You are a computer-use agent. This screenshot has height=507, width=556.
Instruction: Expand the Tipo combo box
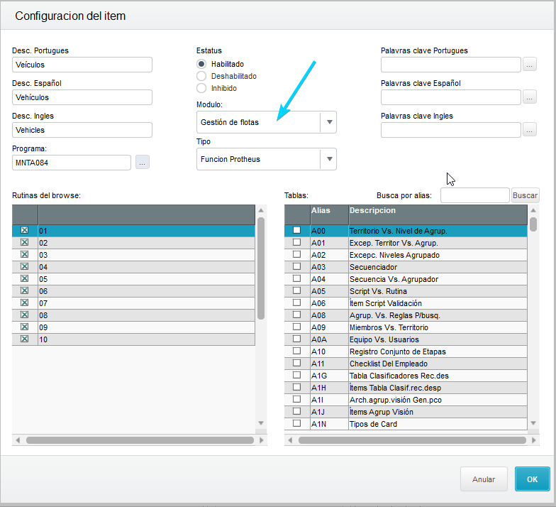pyautogui.click(x=329, y=159)
